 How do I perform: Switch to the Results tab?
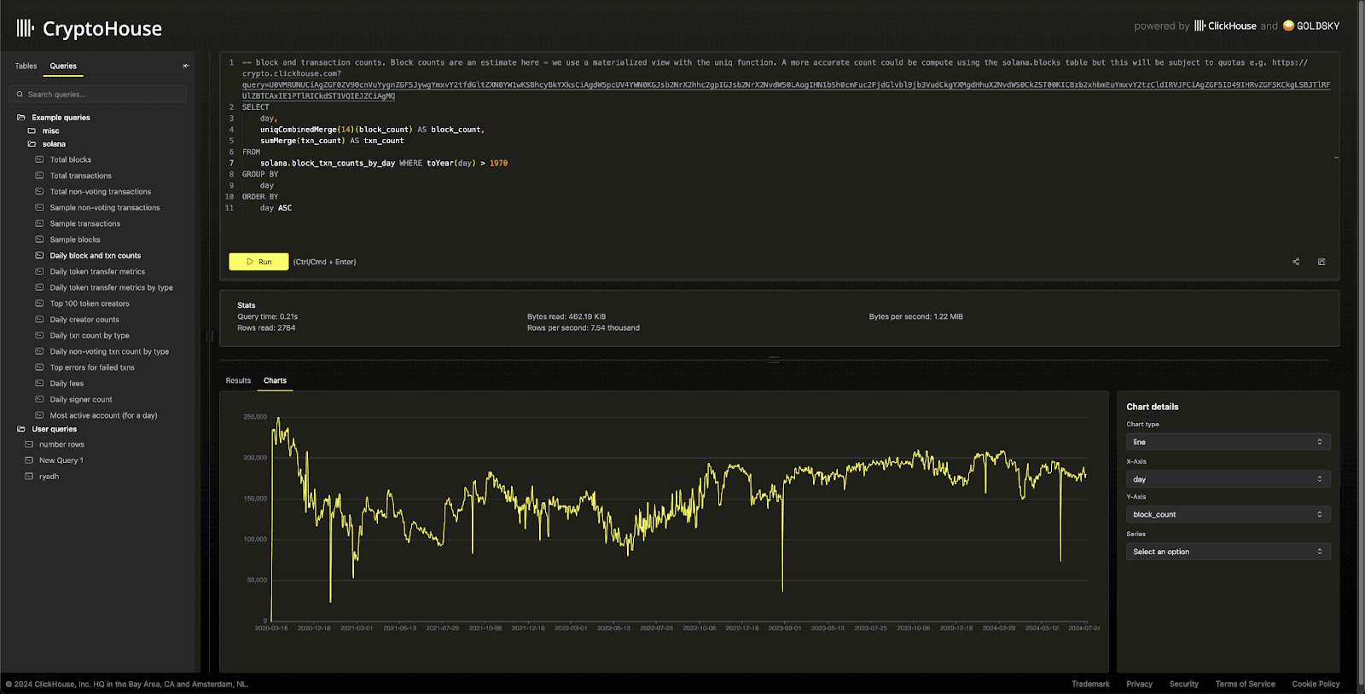[238, 380]
